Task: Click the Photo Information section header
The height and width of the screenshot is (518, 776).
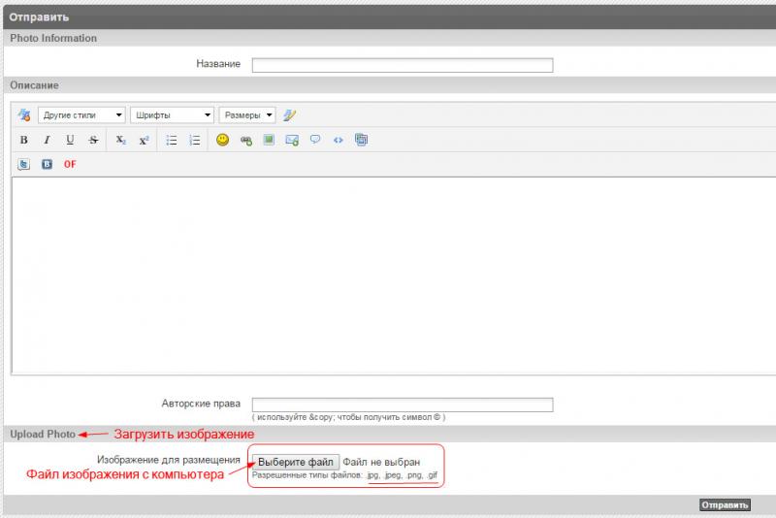Action: coord(53,38)
